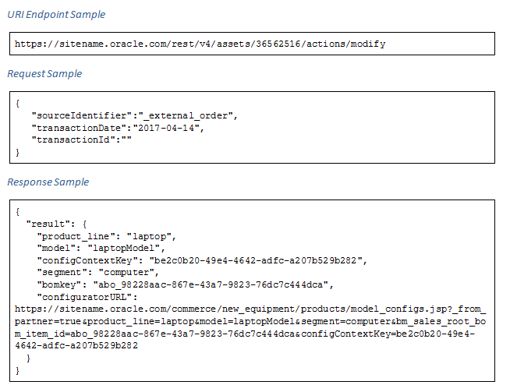This screenshot has width=510, height=392.
Task: Click the product_line laptop line
Action: (108, 236)
